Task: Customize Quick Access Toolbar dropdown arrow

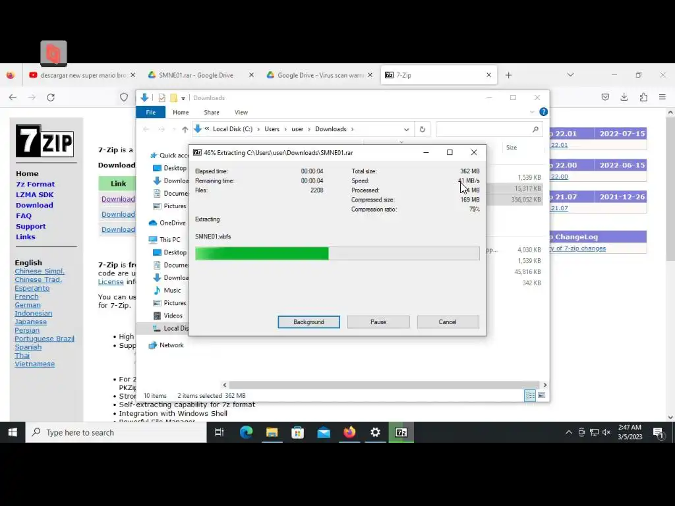Action: click(183, 98)
